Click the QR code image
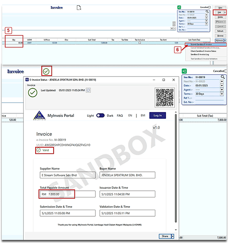Viewport: 228px width, 243px height. (x=165, y=98)
